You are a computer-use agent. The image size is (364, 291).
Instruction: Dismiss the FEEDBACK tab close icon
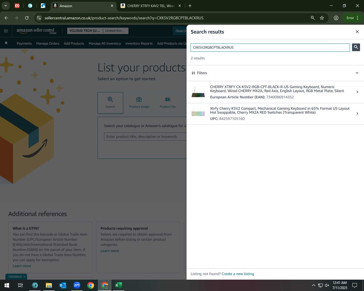point(24,277)
